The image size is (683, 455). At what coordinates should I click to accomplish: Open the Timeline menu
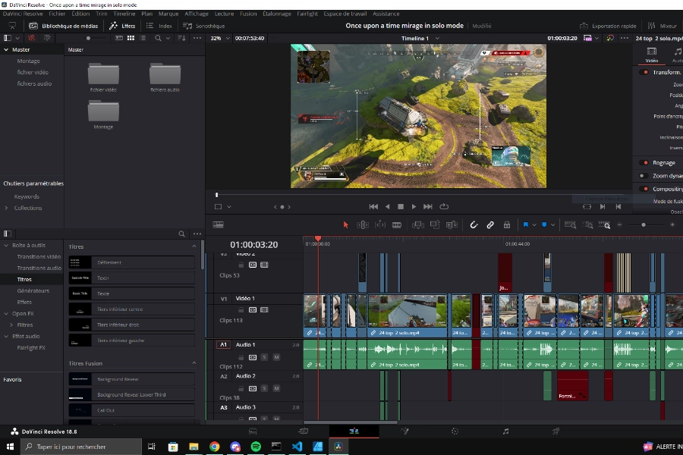(x=124, y=14)
